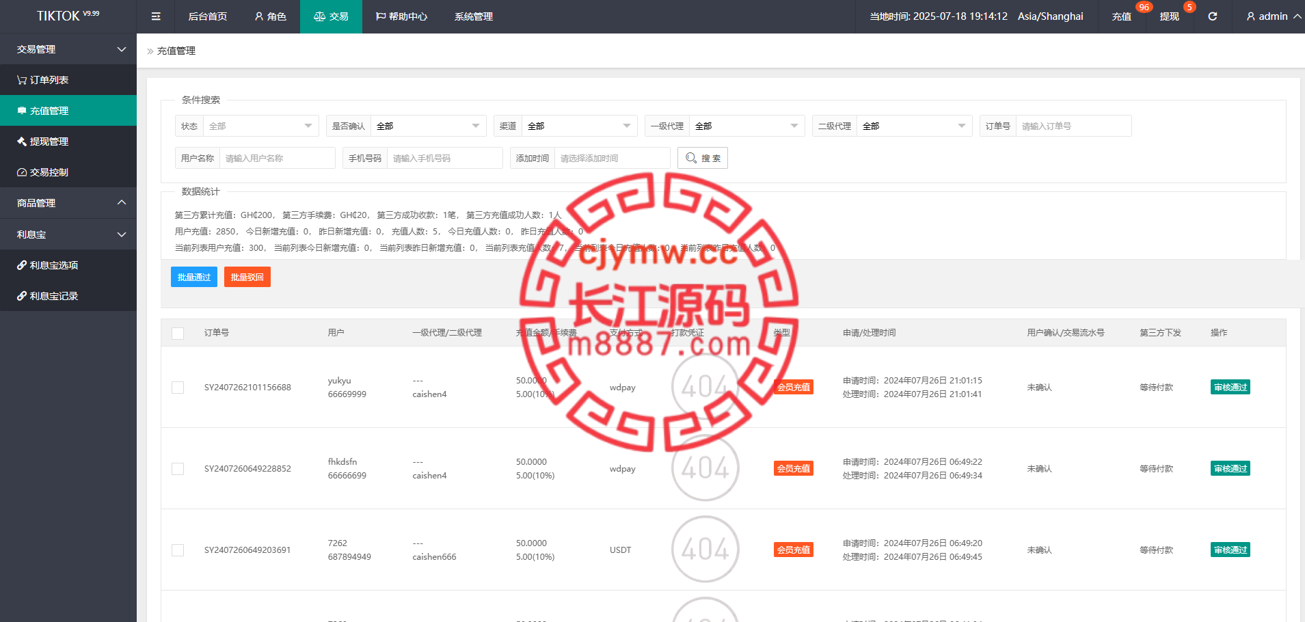Viewport: 1305px width, 622px height.
Task: Check the row for order SY2407262101156688
Action: click(178, 388)
